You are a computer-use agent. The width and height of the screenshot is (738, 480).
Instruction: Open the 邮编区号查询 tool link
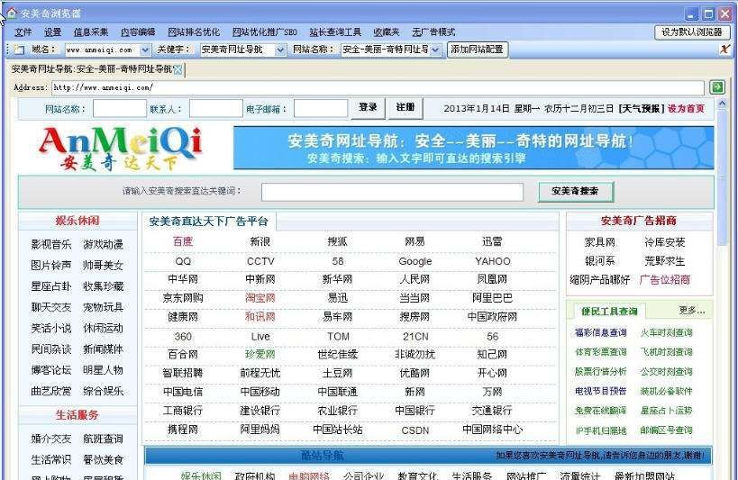[666, 430]
